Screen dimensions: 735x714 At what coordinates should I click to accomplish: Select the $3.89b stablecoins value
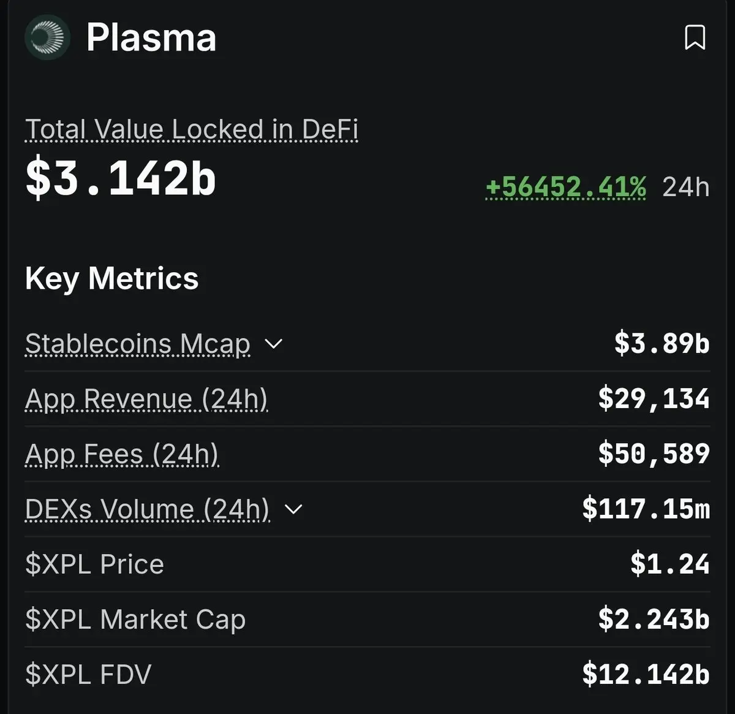point(662,343)
